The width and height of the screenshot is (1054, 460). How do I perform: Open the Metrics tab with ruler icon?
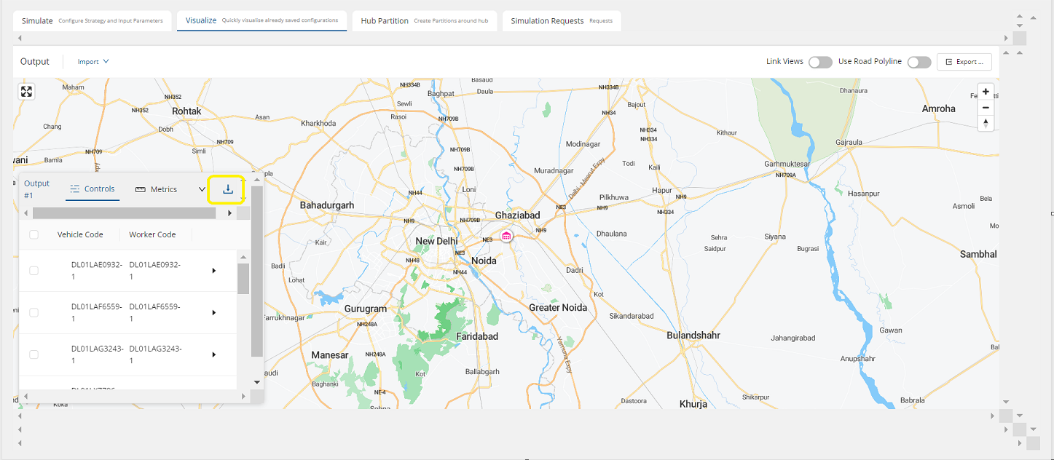[x=157, y=189]
